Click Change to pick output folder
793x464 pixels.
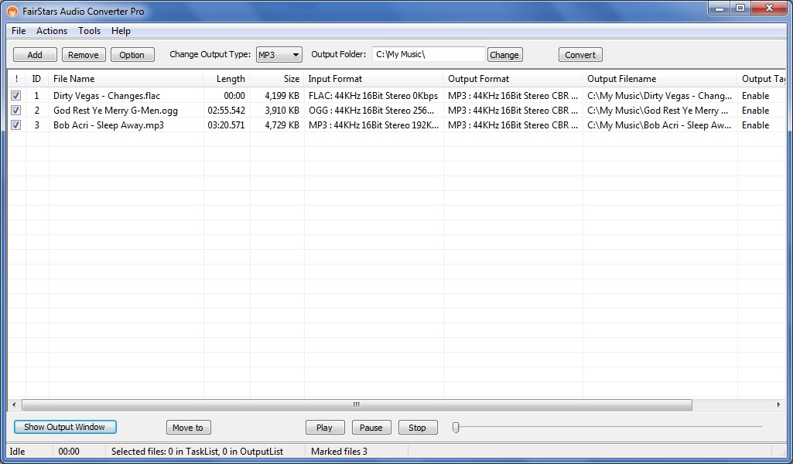(x=504, y=55)
